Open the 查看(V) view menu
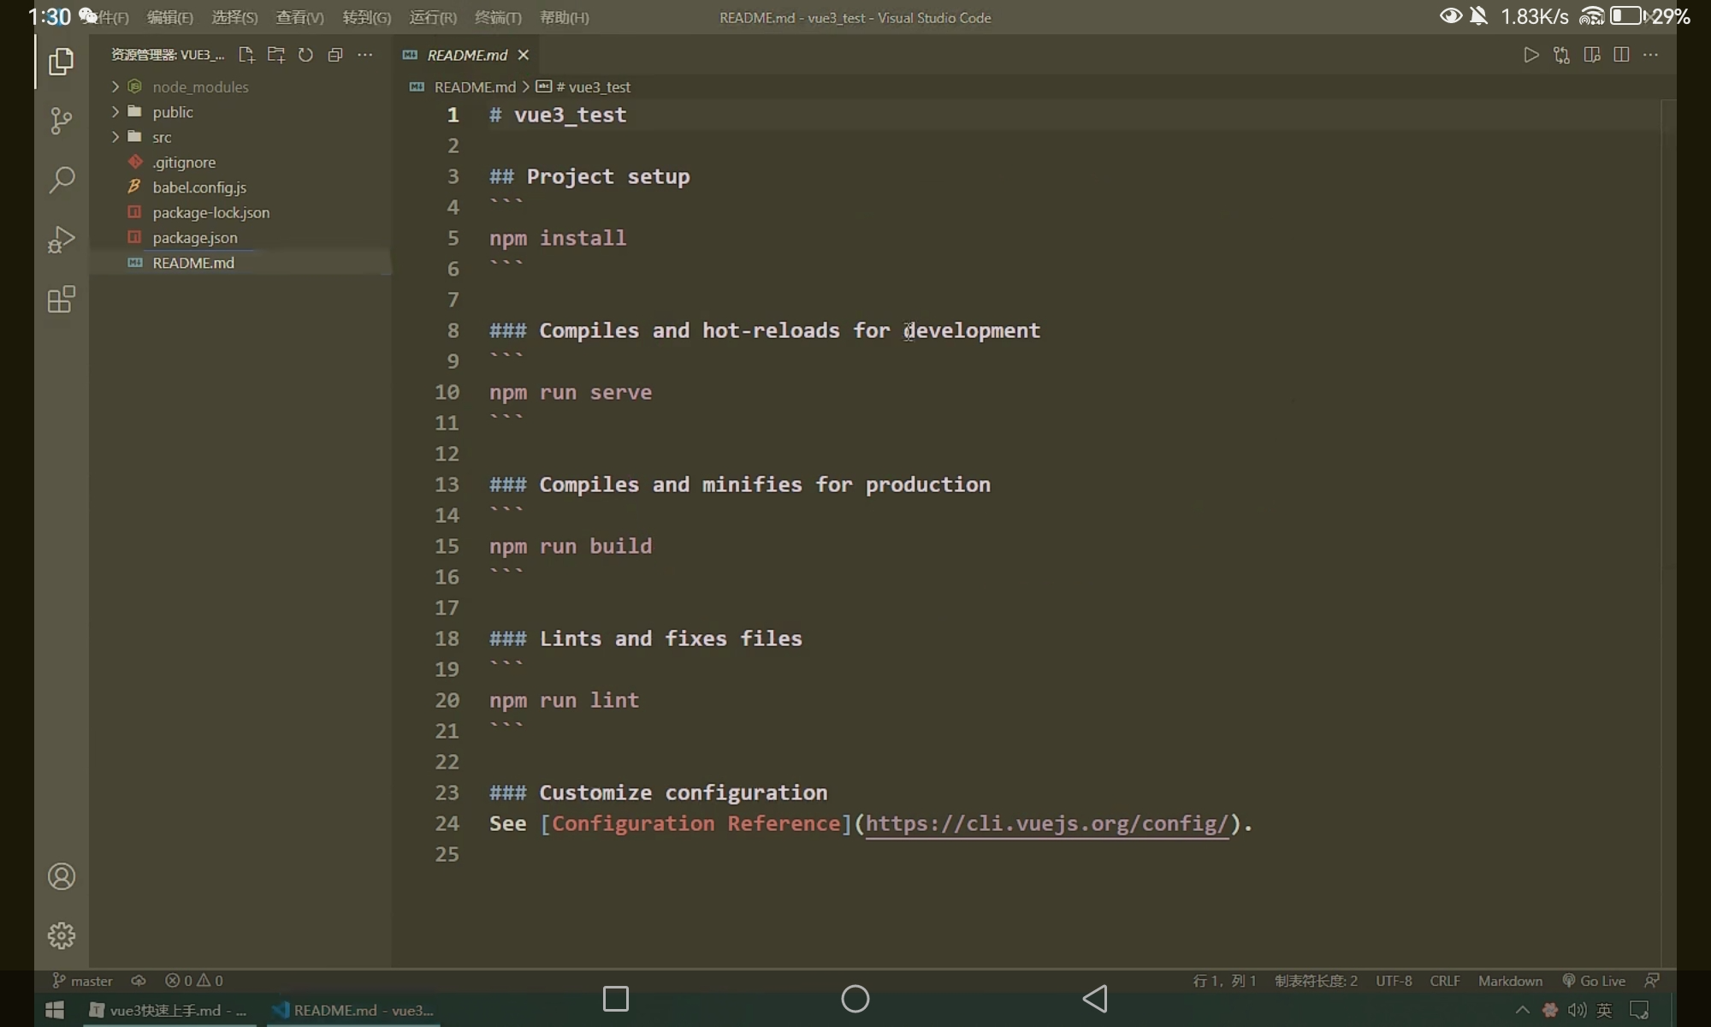1711x1027 pixels. point(299,17)
